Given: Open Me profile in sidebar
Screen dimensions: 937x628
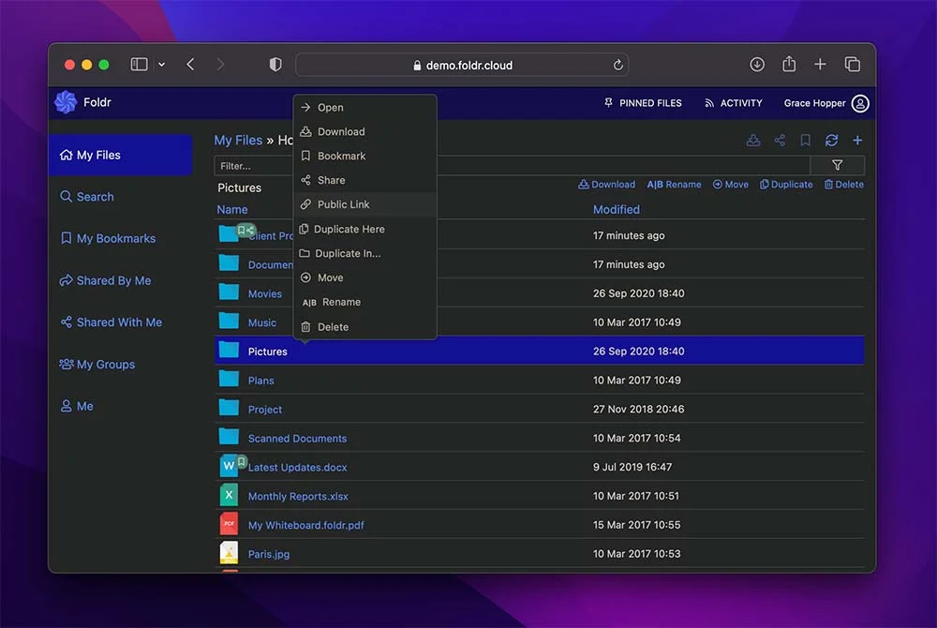Looking at the screenshot, I should 77,406.
